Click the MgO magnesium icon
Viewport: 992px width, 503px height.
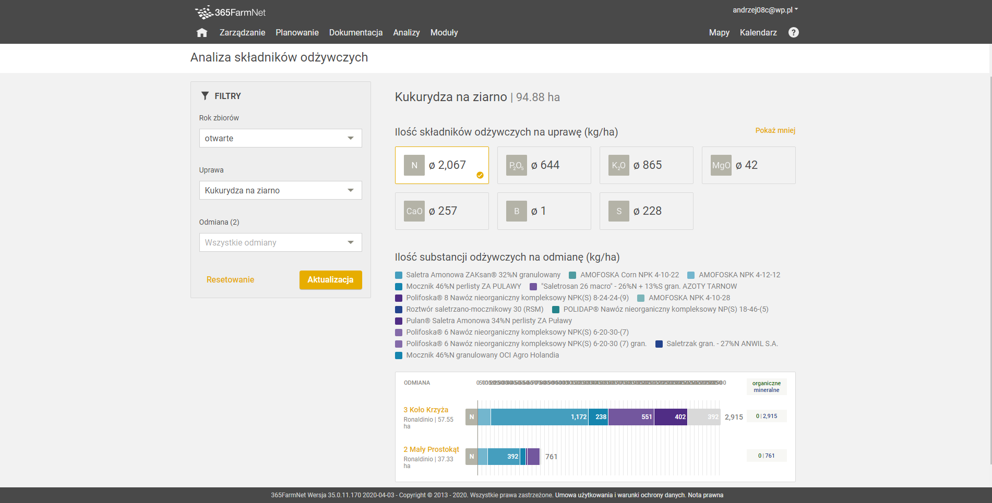click(x=721, y=165)
